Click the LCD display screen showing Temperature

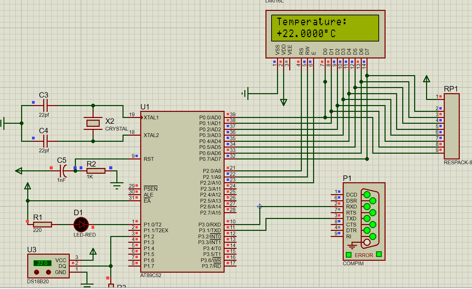click(325, 28)
